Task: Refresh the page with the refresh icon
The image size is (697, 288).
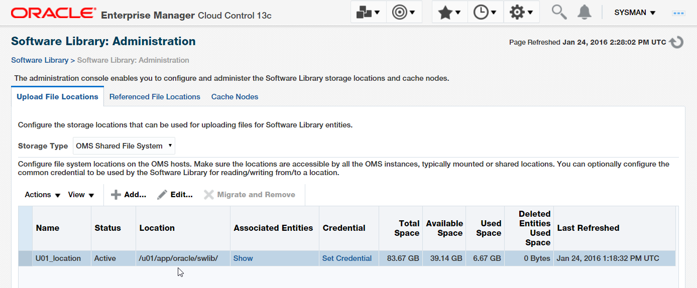Action: click(x=676, y=42)
